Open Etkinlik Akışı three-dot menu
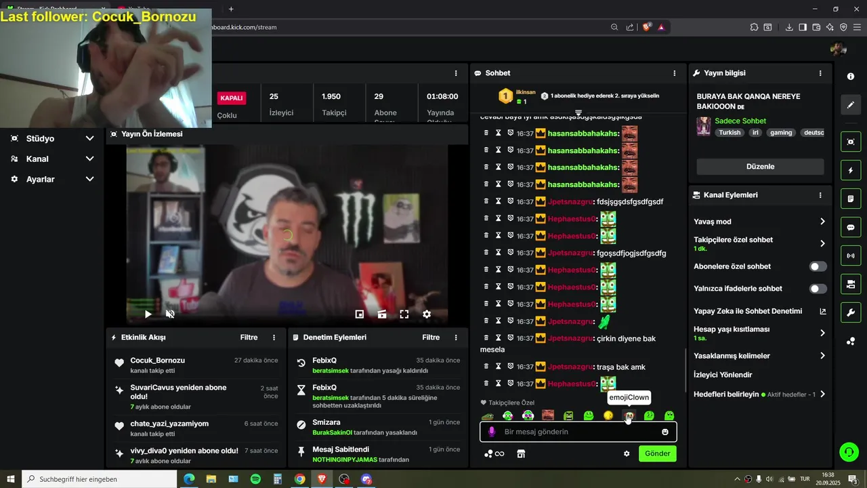Screen dimensions: 867x488 [274, 338]
